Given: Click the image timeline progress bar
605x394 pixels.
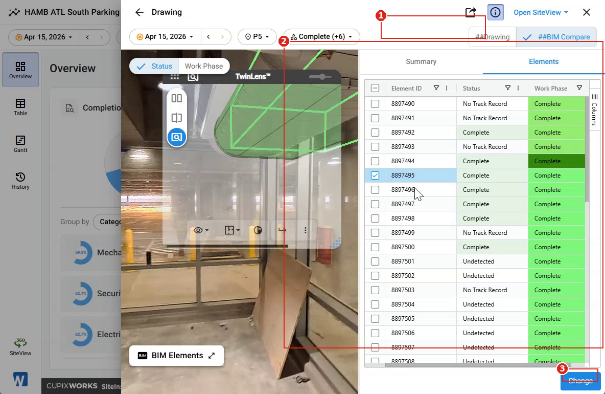Looking at the screenshot, I should coord(226,246).
